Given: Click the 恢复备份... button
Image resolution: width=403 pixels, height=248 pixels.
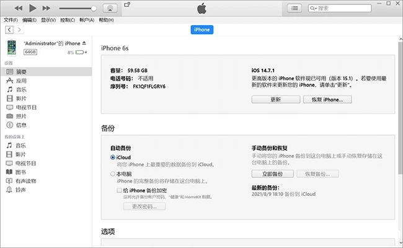Looking at the screenshot, I should point(317,174).
